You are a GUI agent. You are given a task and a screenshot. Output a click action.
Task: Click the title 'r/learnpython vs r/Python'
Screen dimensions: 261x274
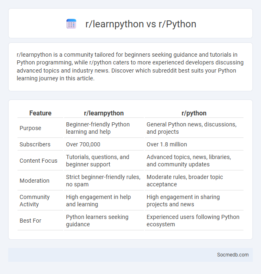click(x=141, y=24)
